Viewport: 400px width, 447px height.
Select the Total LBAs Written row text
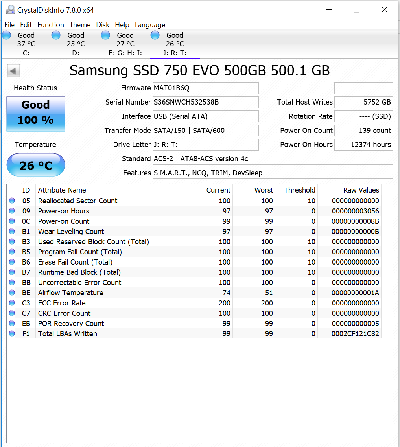[68, 333]
